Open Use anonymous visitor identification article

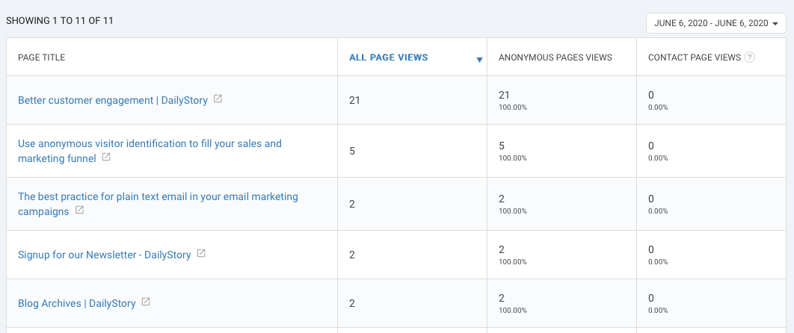[x=150, y=151]
